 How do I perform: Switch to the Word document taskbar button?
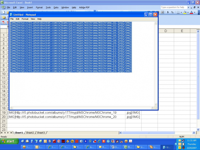[115, 147]
